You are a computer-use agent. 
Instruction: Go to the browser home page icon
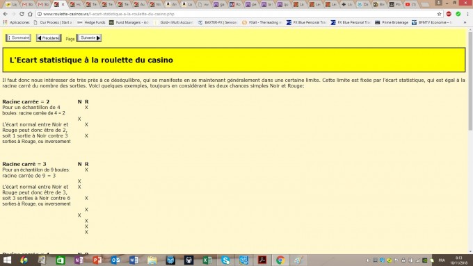point(30,14)
